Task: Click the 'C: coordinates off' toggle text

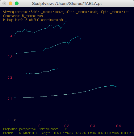Action: click(x=50, y=20)
